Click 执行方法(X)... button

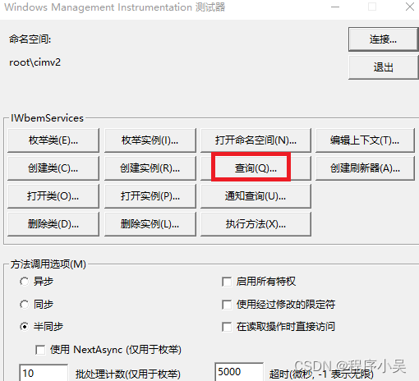coord(256,224)
